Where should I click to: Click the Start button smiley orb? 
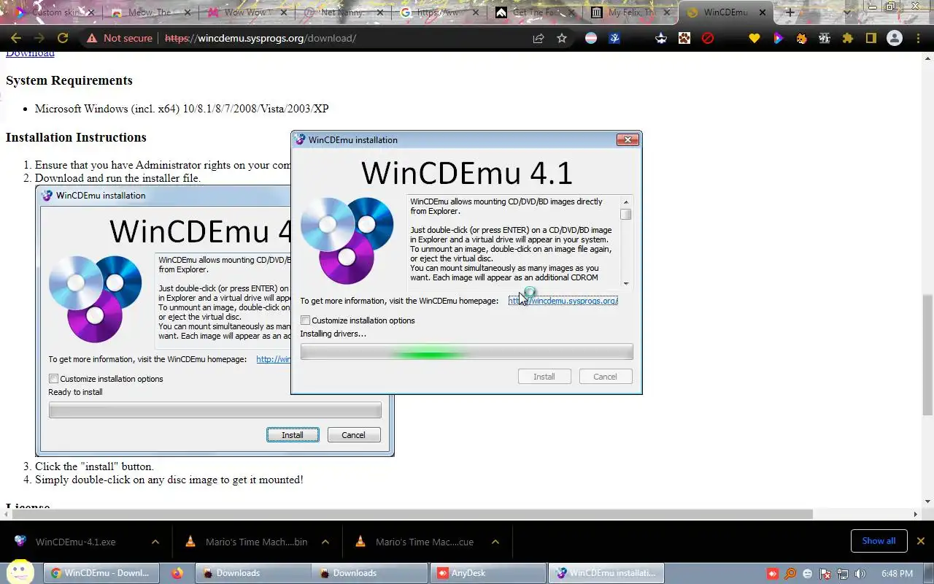tap(20, 572)
